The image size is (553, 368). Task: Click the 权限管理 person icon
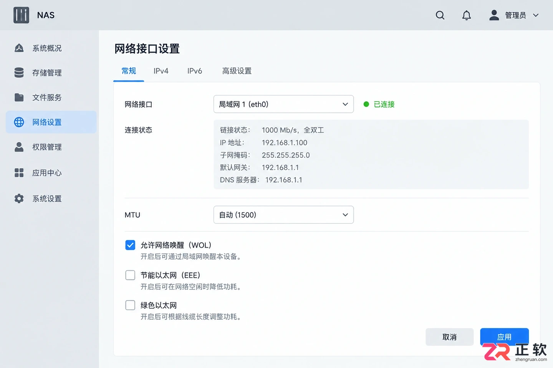tap(19, 147)
